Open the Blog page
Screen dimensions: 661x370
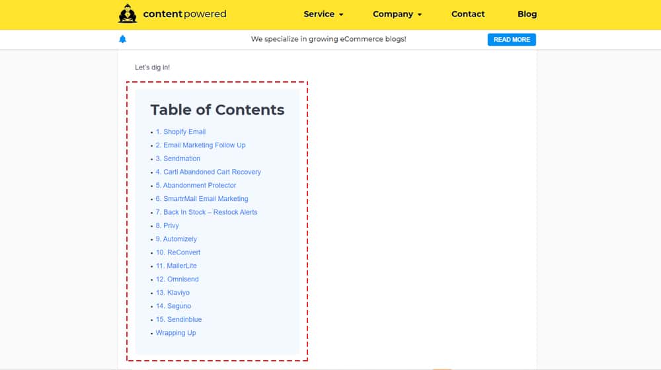527,14
